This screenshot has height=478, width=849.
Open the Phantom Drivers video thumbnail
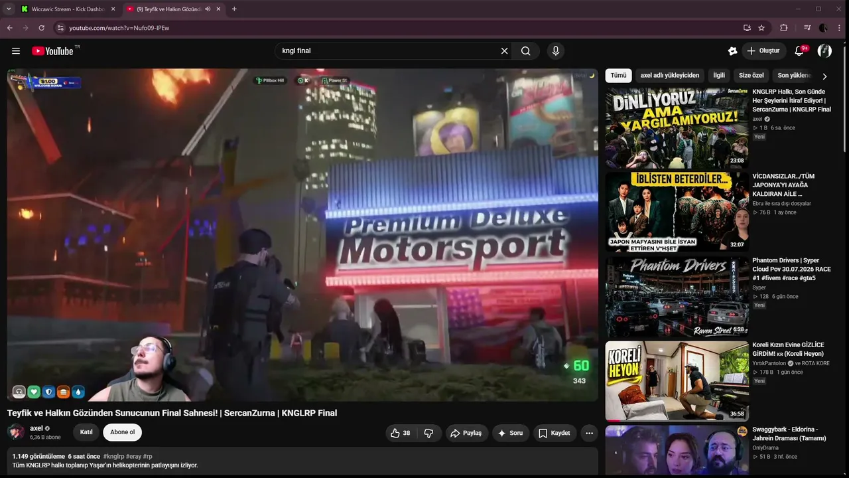pos(677,297)
